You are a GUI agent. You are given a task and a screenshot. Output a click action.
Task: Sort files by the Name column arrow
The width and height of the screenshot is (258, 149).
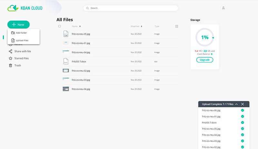point(80,26)
